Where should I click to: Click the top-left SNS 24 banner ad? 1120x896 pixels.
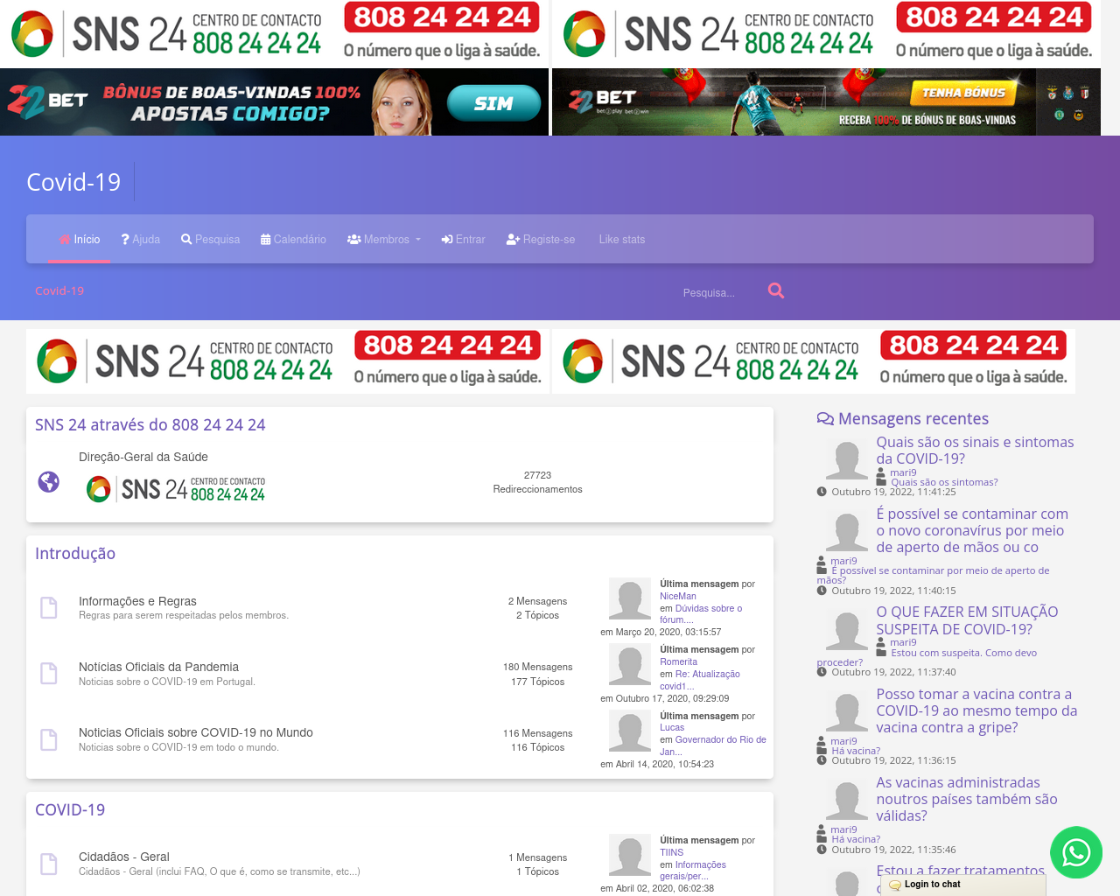click(x=275, y=33)
